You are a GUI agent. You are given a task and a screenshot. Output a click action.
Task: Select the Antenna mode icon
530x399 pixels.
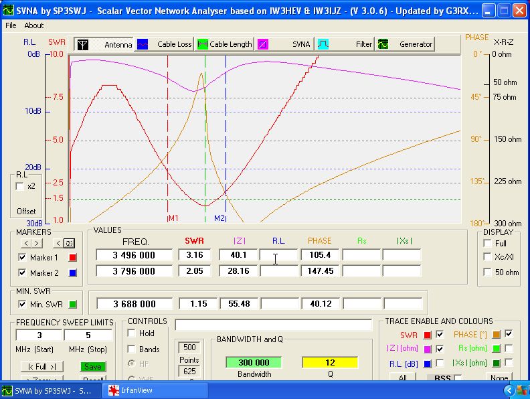83,44
